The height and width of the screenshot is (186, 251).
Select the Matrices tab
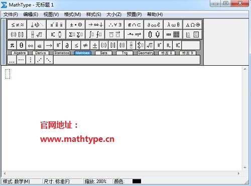point(82,53)
